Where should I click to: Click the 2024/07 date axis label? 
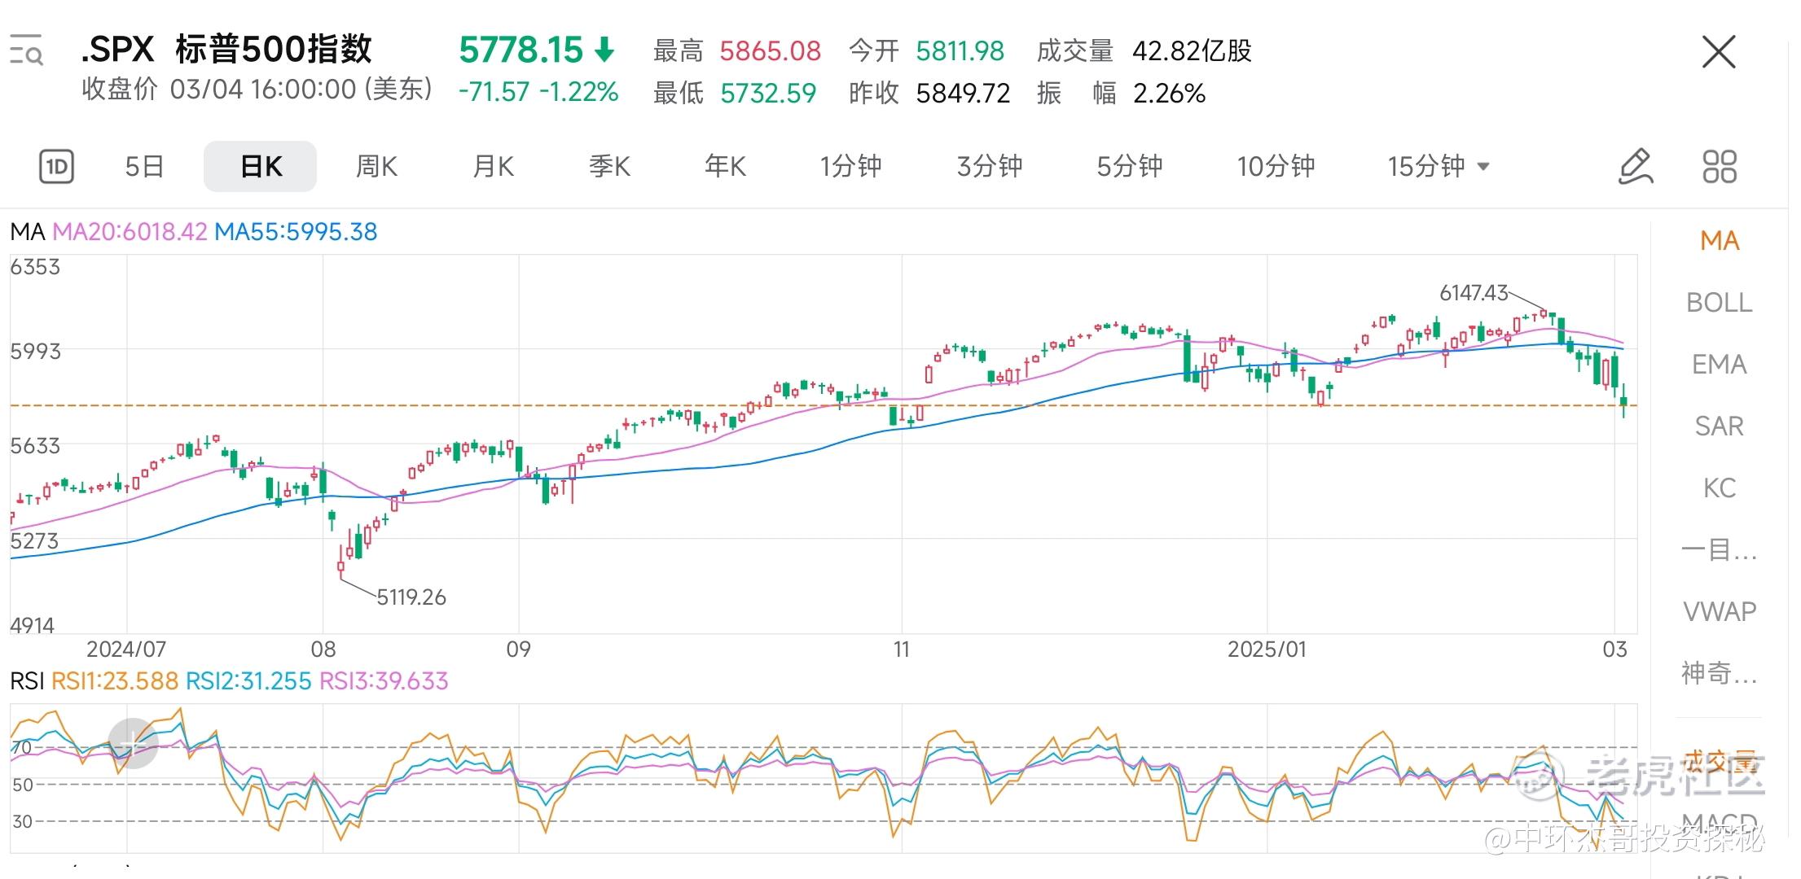click(x=126, y=649)
